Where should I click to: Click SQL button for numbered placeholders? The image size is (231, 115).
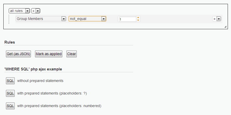10,106
